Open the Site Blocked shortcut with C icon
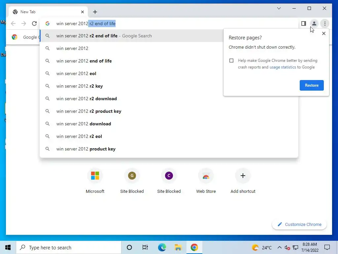Viewport: 338px width, 254px height. point(169,181)
